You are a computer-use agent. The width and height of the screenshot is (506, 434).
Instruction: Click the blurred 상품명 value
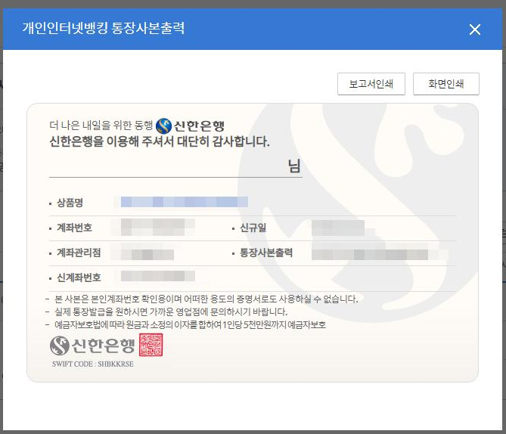pos(185,202)
